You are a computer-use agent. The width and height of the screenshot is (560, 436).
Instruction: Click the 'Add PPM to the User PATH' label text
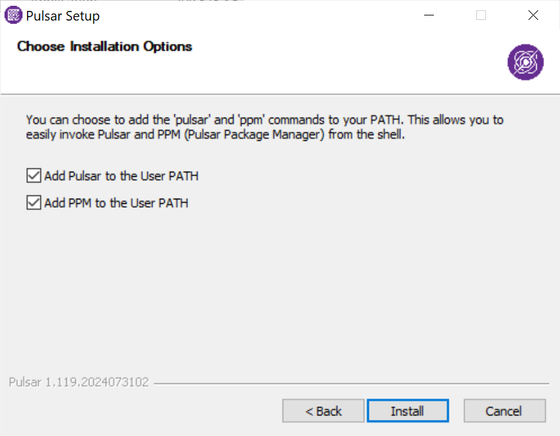tap(116, 203)
